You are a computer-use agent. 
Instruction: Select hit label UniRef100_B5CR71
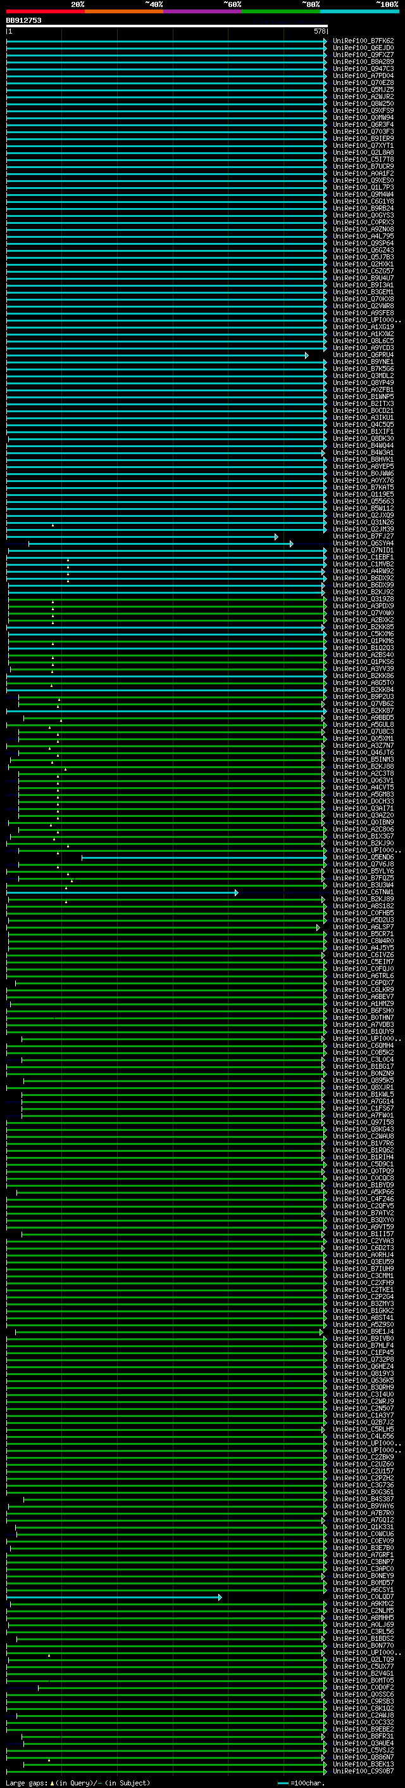pyautogui.click(x=363, y=934)
